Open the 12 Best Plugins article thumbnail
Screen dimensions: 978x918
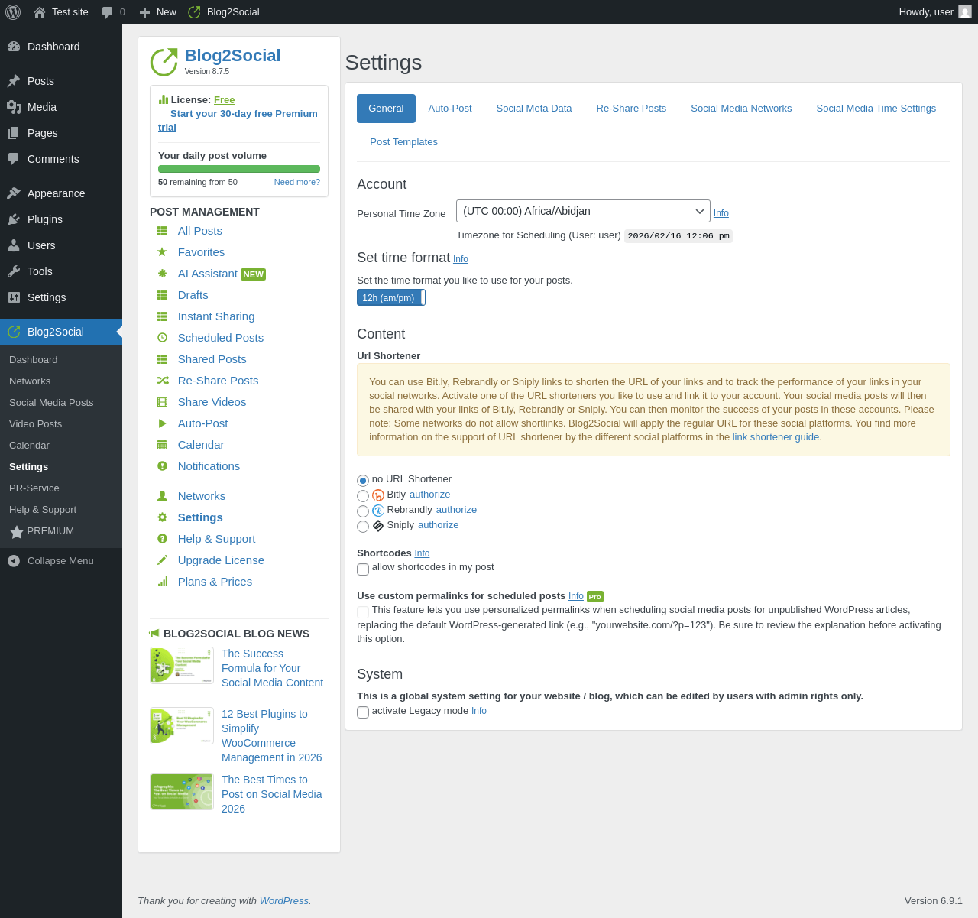(x=182, y=725)
